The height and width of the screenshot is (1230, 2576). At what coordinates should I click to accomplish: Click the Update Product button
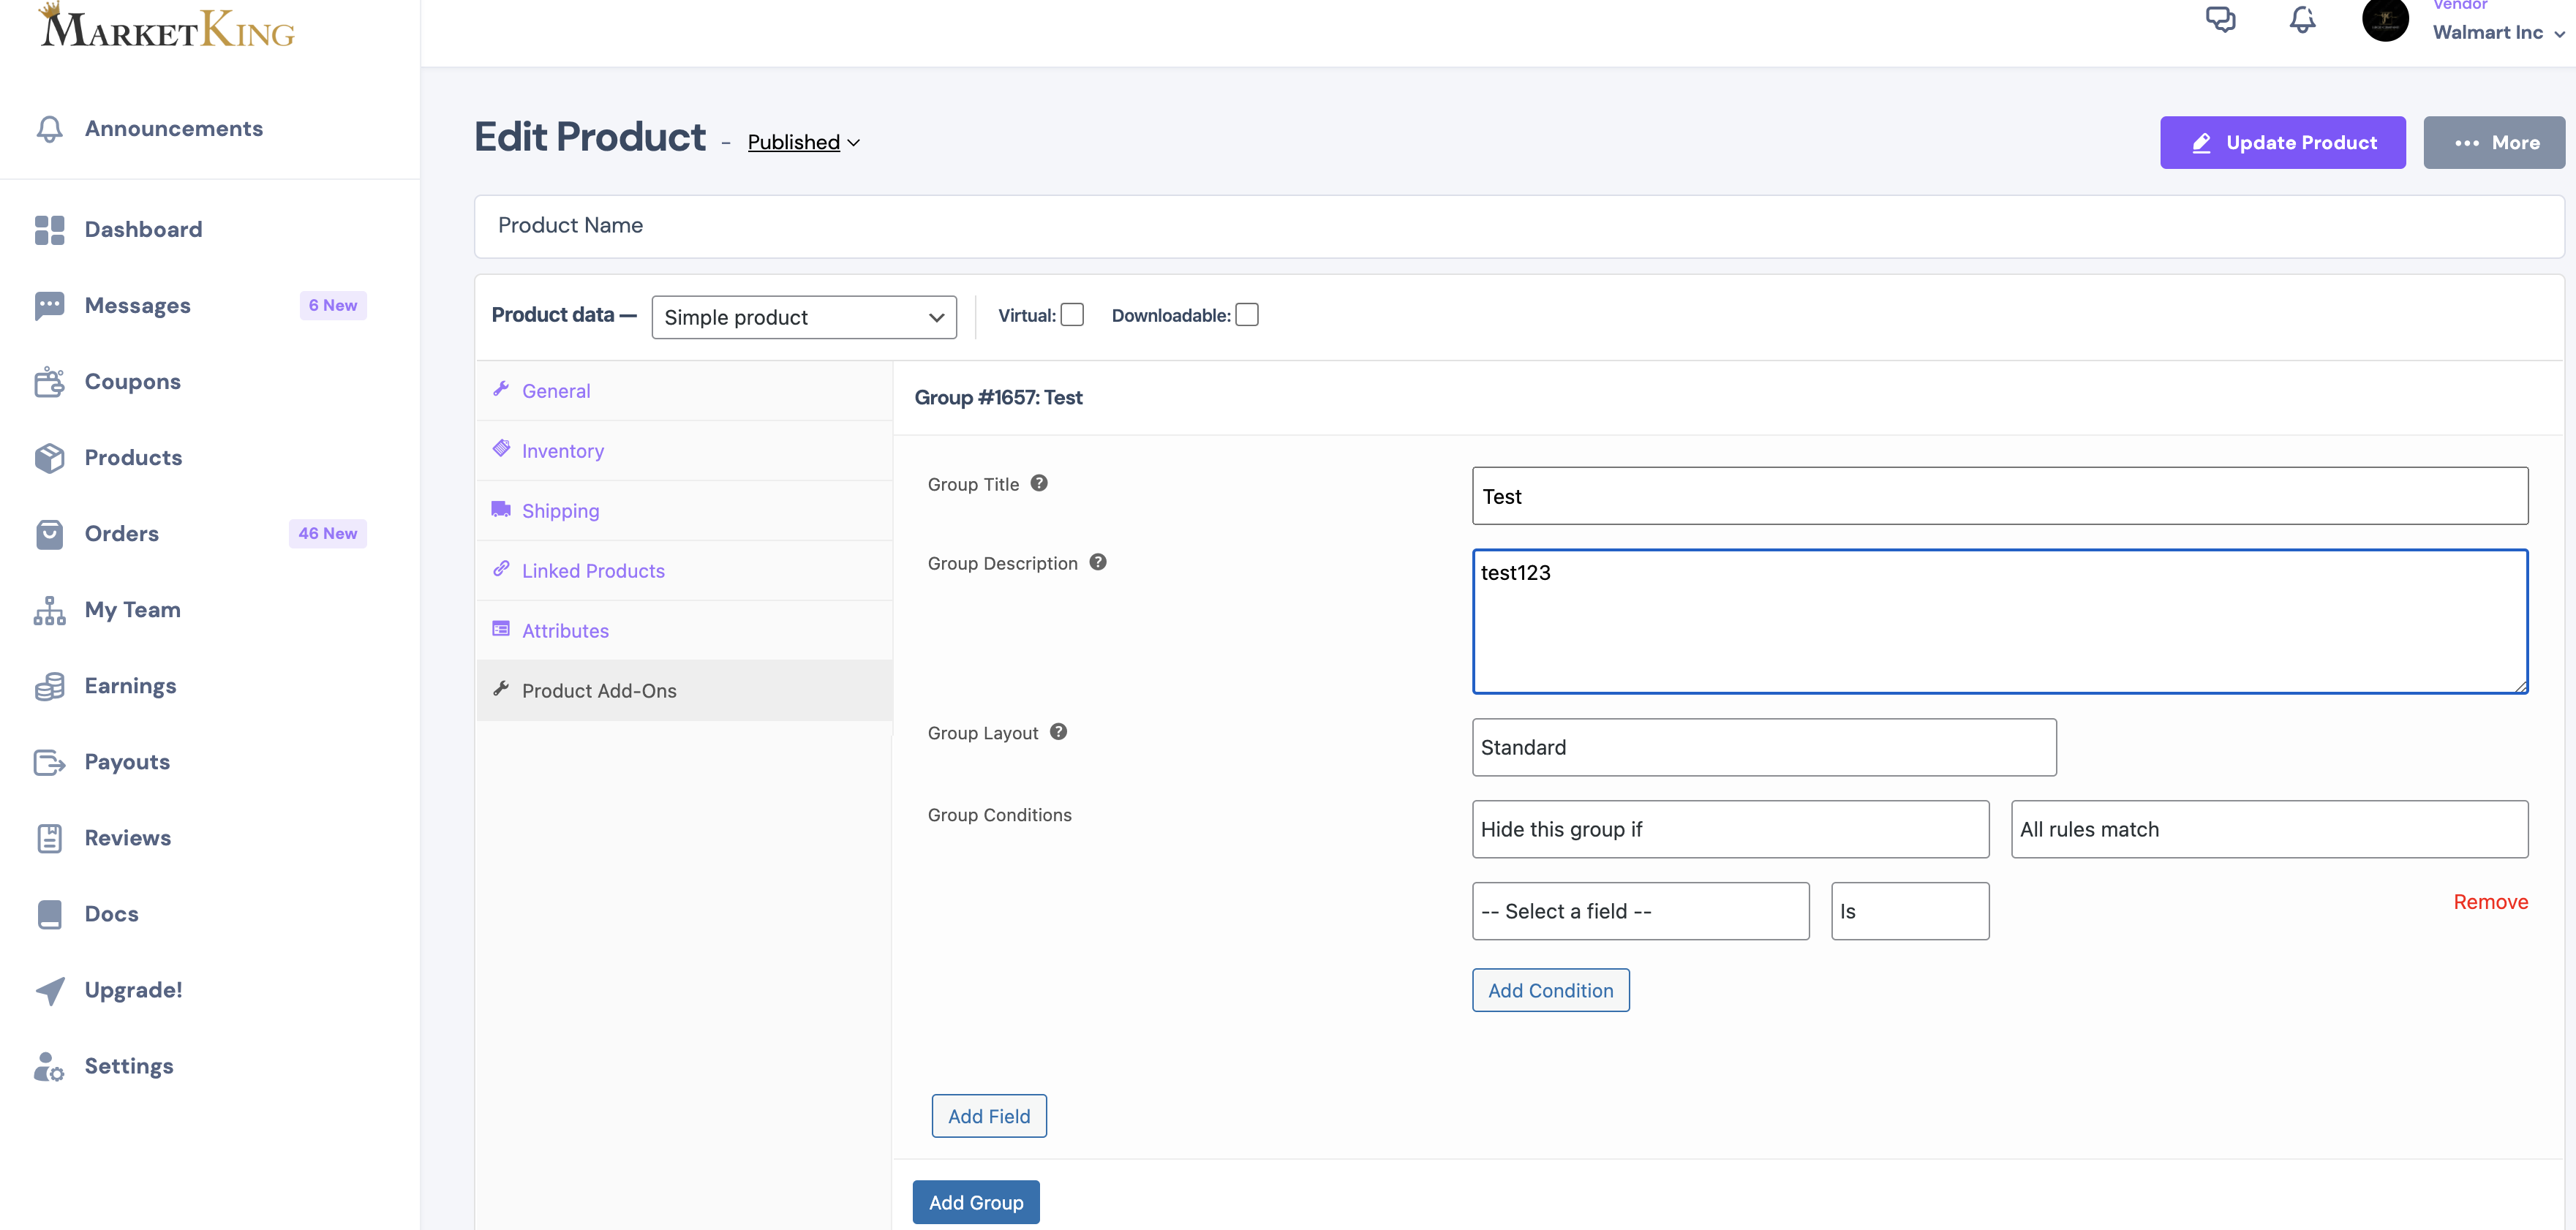click(x=2282, y=142)
